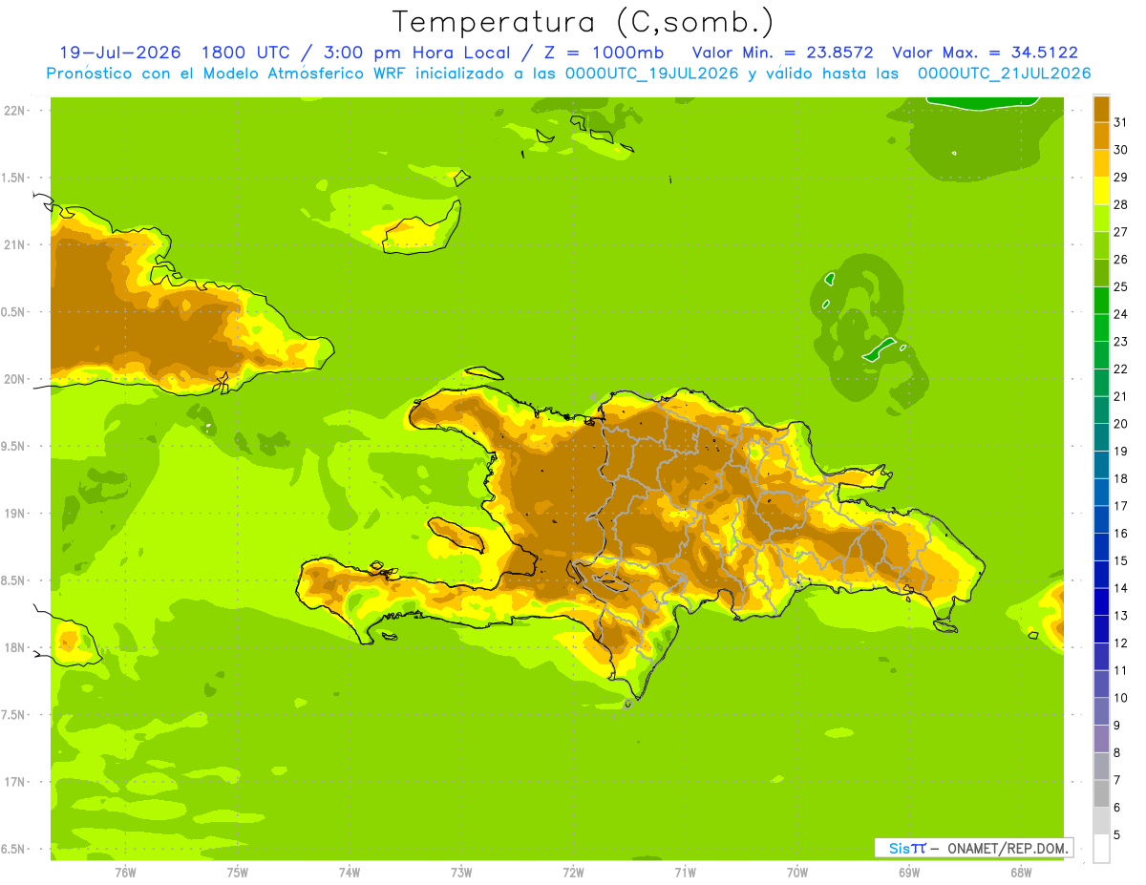Screen dimensions: 1146x885
Task: Click the '18N' latitude label
Action: click(x=14, y=648)
